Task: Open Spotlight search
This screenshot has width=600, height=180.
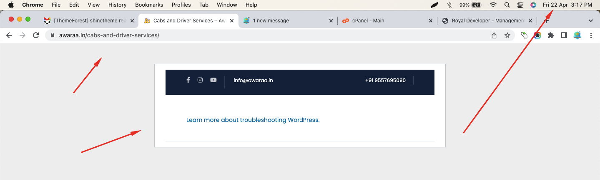Action: [x=507, y=5]
